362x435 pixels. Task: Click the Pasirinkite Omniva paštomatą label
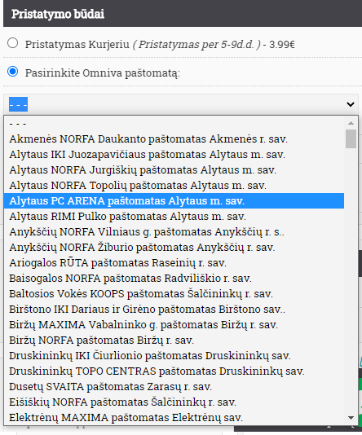click(103, 73)
